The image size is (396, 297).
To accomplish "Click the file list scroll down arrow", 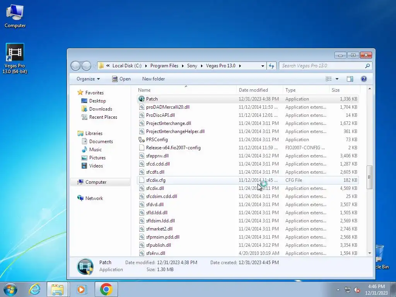I will (x=370, y=253).
